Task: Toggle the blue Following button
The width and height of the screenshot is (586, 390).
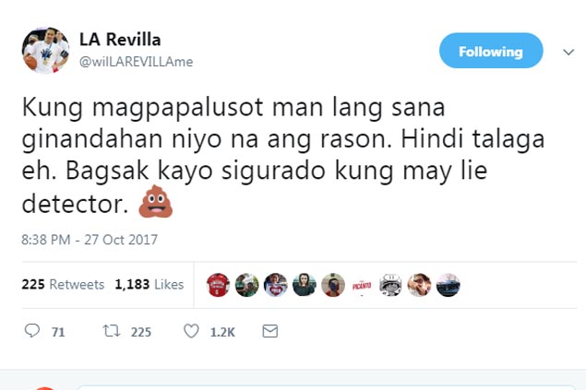Action: click(491, 51)
